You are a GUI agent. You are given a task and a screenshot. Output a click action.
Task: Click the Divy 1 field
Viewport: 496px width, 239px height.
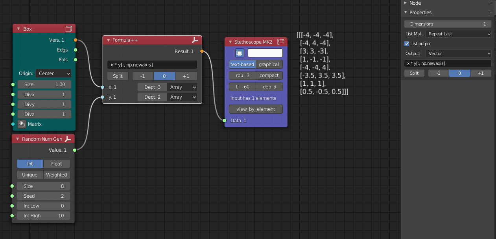(44, 105)
